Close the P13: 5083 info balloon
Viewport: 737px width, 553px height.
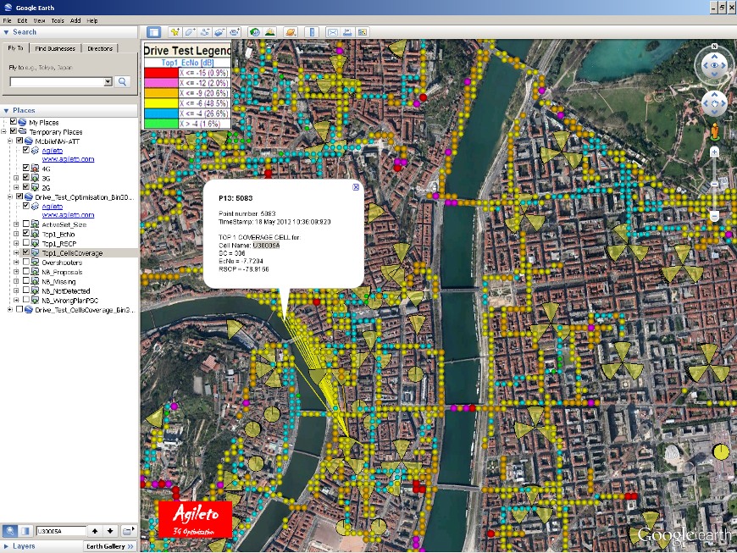point(356,187)
